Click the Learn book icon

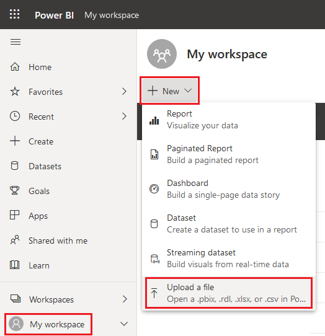[x=15, y=265]
